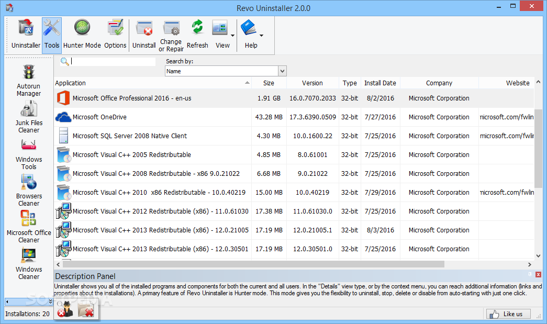
Task: Open the Options dialog
Action: pos(115,35)
